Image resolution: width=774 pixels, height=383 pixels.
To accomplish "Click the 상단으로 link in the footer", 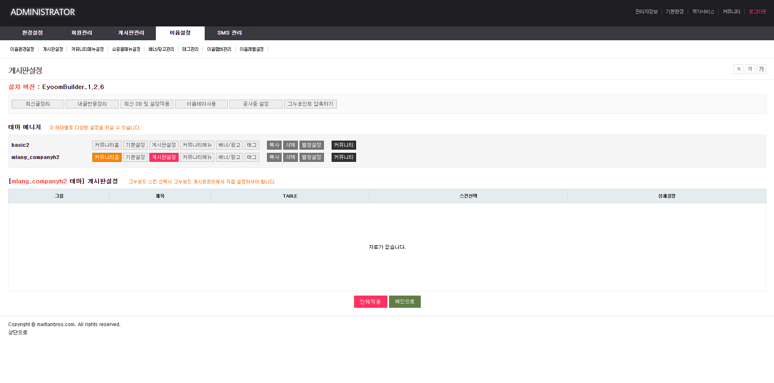I will pos(18,333).
